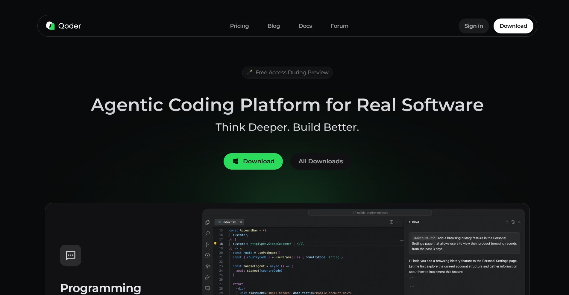
Task: Click the 'Think Deeper. Build Better.' tagline
Action: click(x=287, y=127)
